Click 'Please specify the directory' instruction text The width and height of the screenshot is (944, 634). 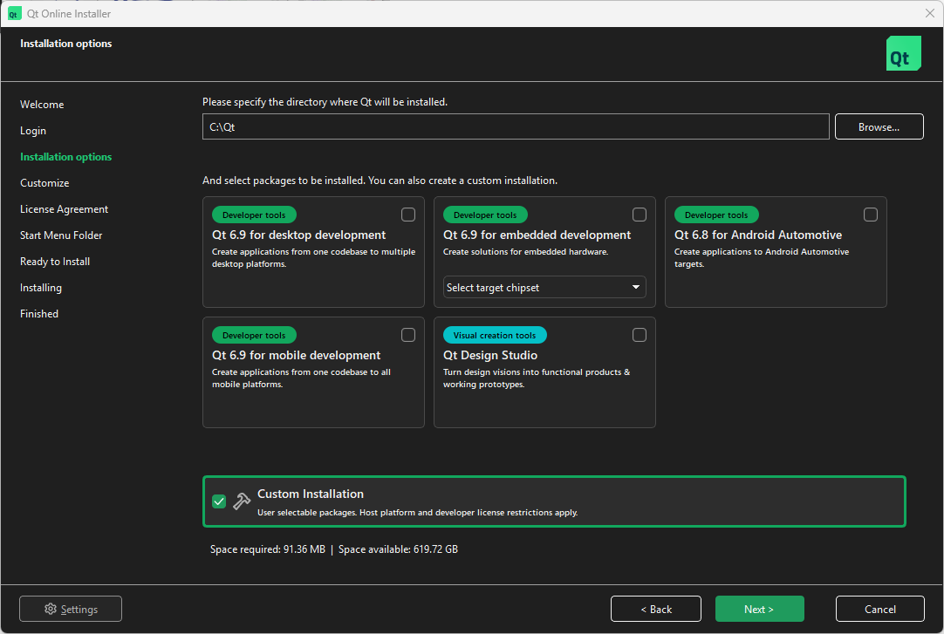click(x=325, y=102)
